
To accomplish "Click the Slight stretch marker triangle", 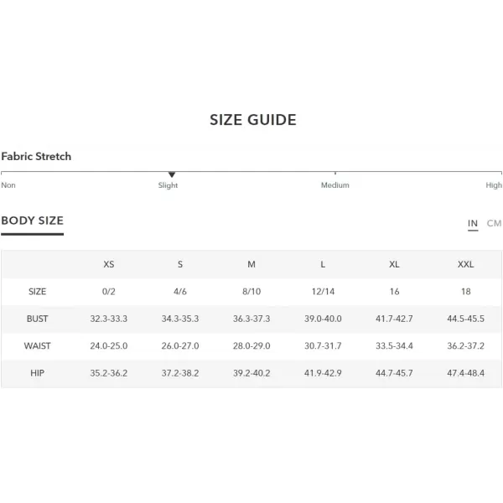I will [x=172, y=175].
